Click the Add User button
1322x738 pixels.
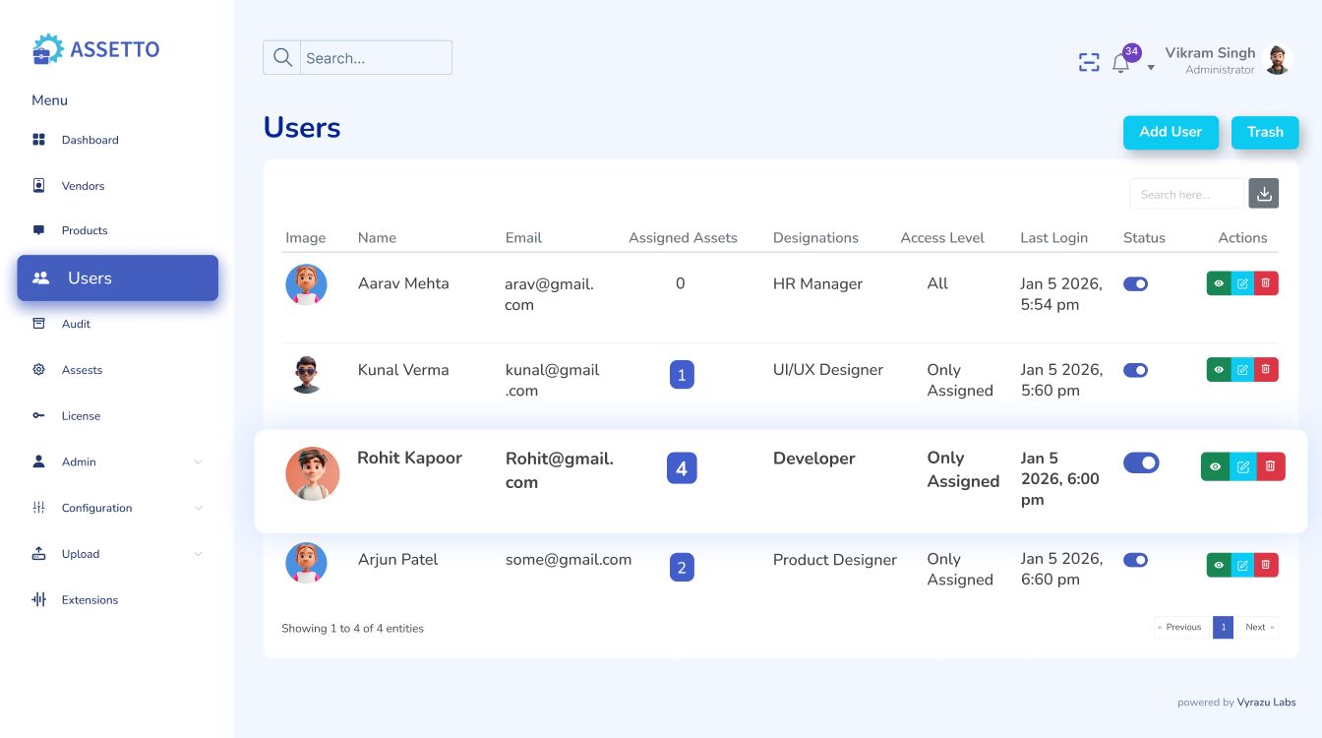tap(1171, 132)
